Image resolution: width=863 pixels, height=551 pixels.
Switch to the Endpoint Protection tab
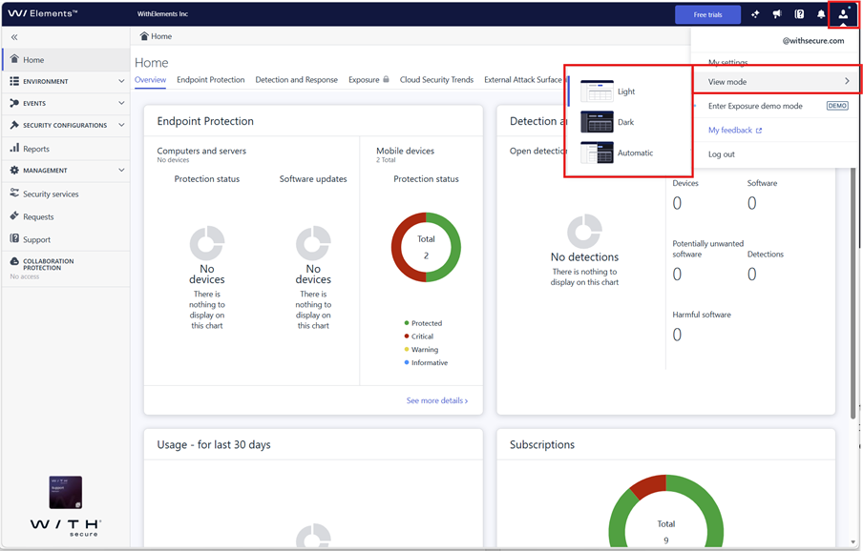pyautogui.click(x=211, y=80)
